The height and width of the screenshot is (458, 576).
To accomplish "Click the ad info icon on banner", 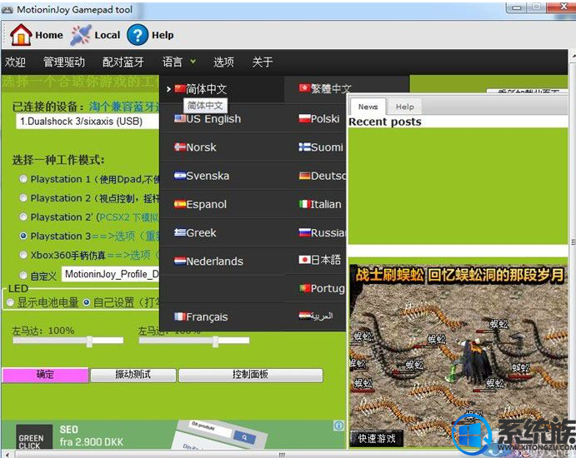I will point(339,426).
